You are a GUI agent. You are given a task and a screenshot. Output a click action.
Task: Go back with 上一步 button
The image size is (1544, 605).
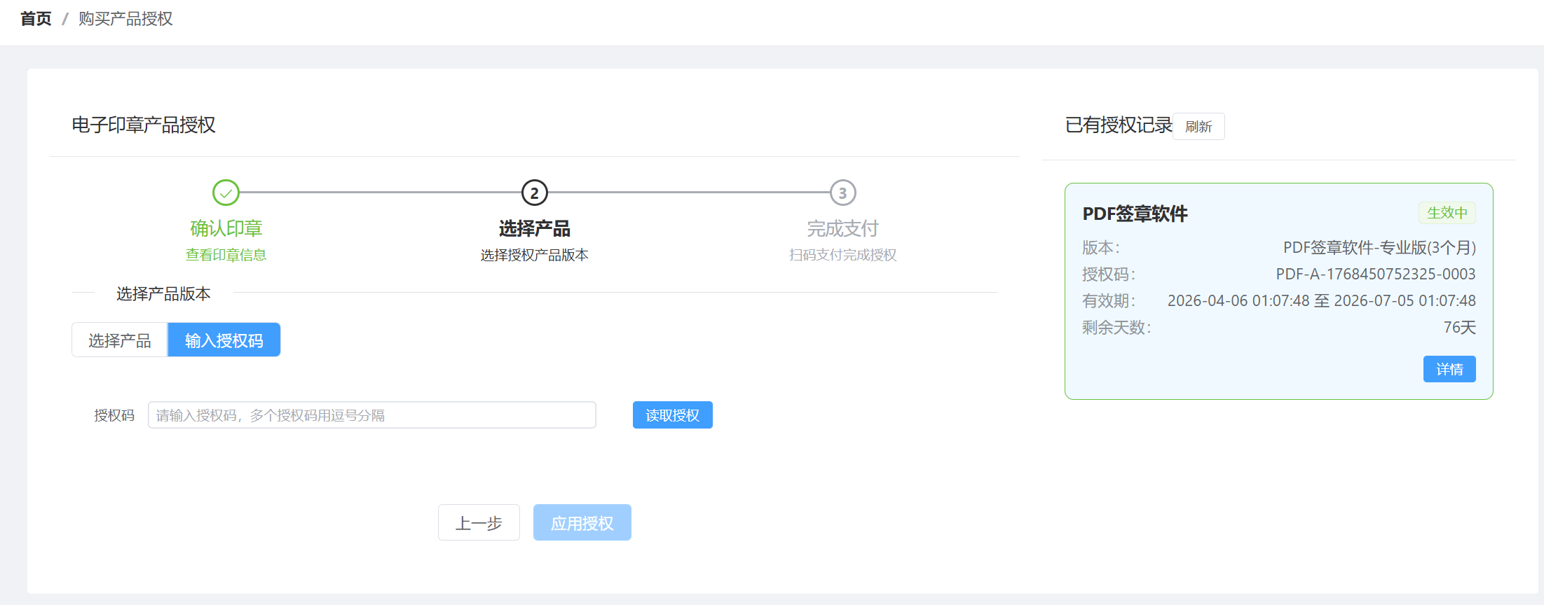[x=479, y=523]
